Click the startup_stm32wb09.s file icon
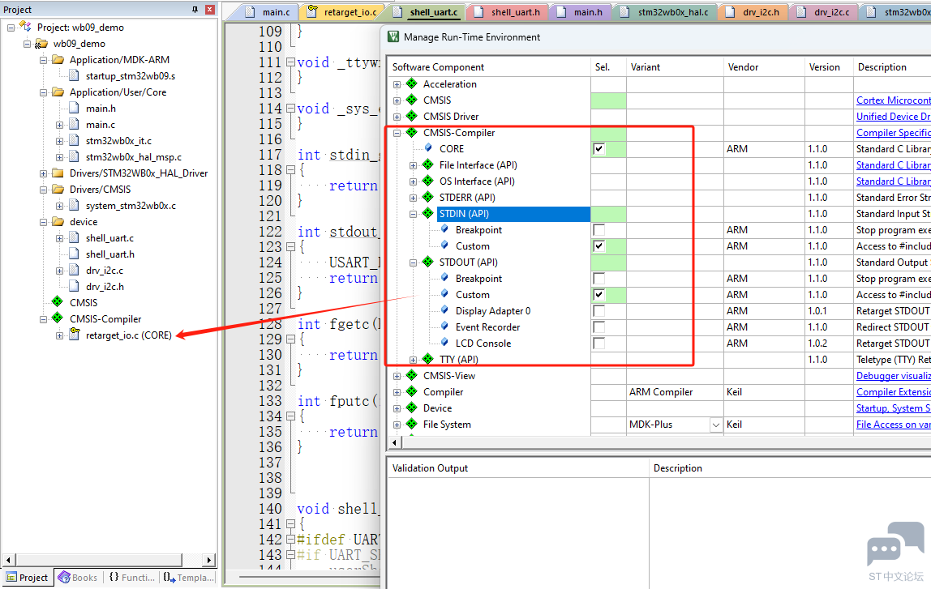This screenshot has height=589, width=931. coord(74,76)
